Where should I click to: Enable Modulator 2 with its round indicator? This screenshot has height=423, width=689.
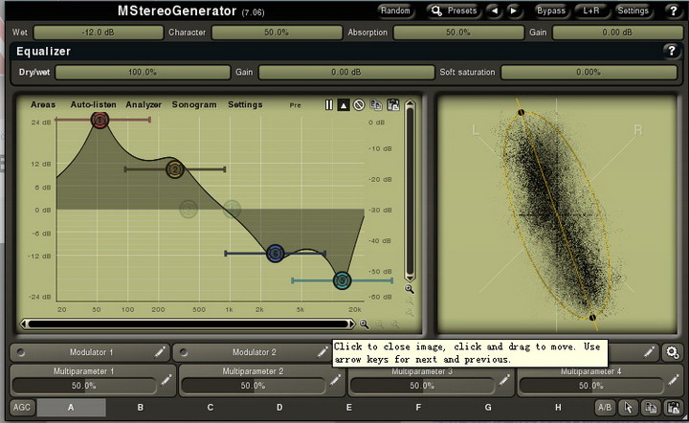(x=184, y=352)
